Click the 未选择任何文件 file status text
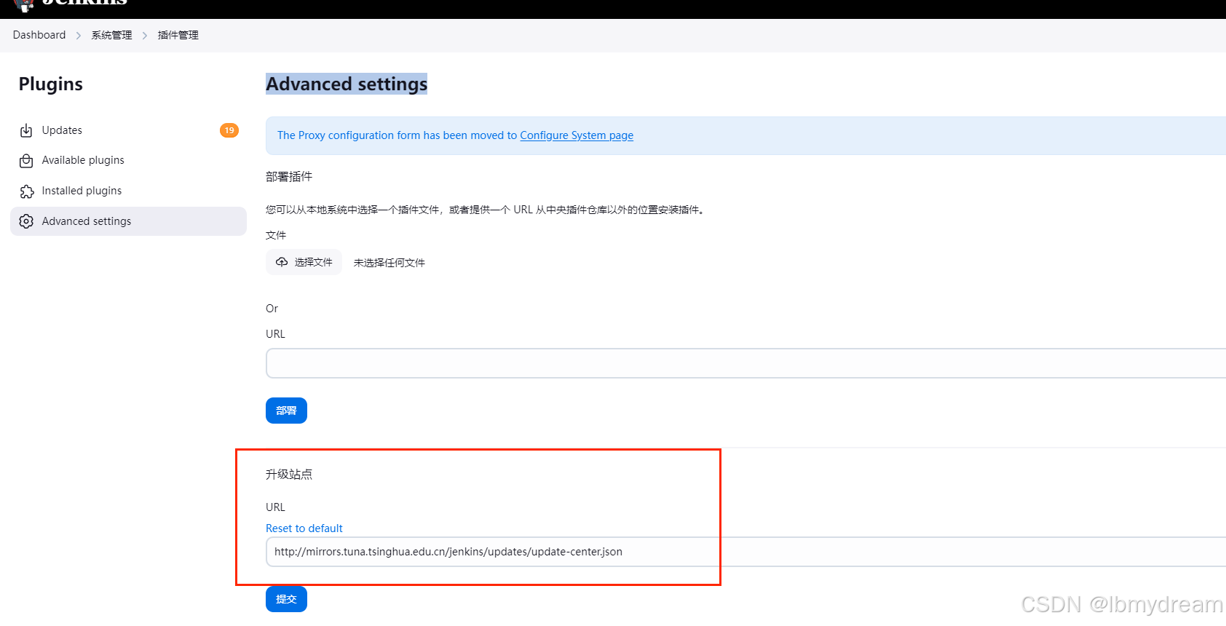1226x626 pixels. click(x=389, y=263)
